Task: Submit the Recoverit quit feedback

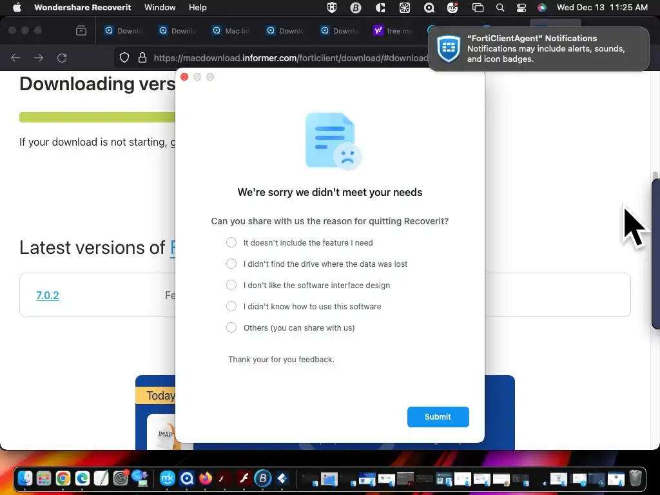Action: click(438, 417)
